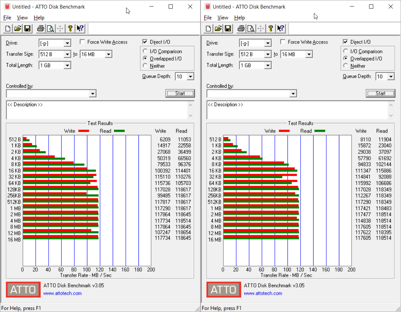The image size is (401, 312).
Task: Open Total Length dropdown in right window
Action: pyautogui.click(x=268, y=65)
